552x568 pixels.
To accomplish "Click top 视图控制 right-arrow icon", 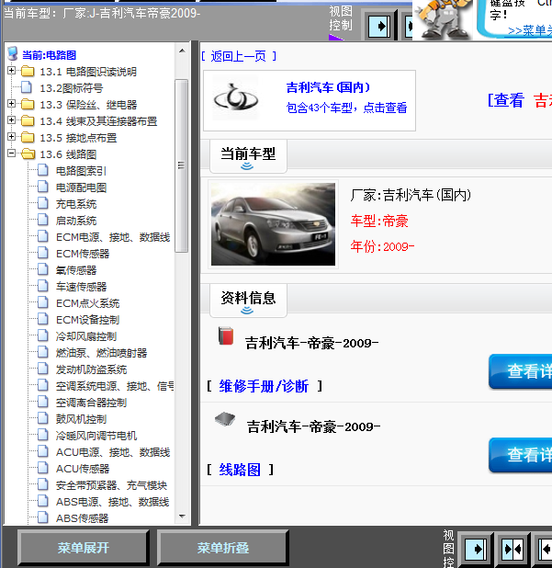I will tap(379, 26).
